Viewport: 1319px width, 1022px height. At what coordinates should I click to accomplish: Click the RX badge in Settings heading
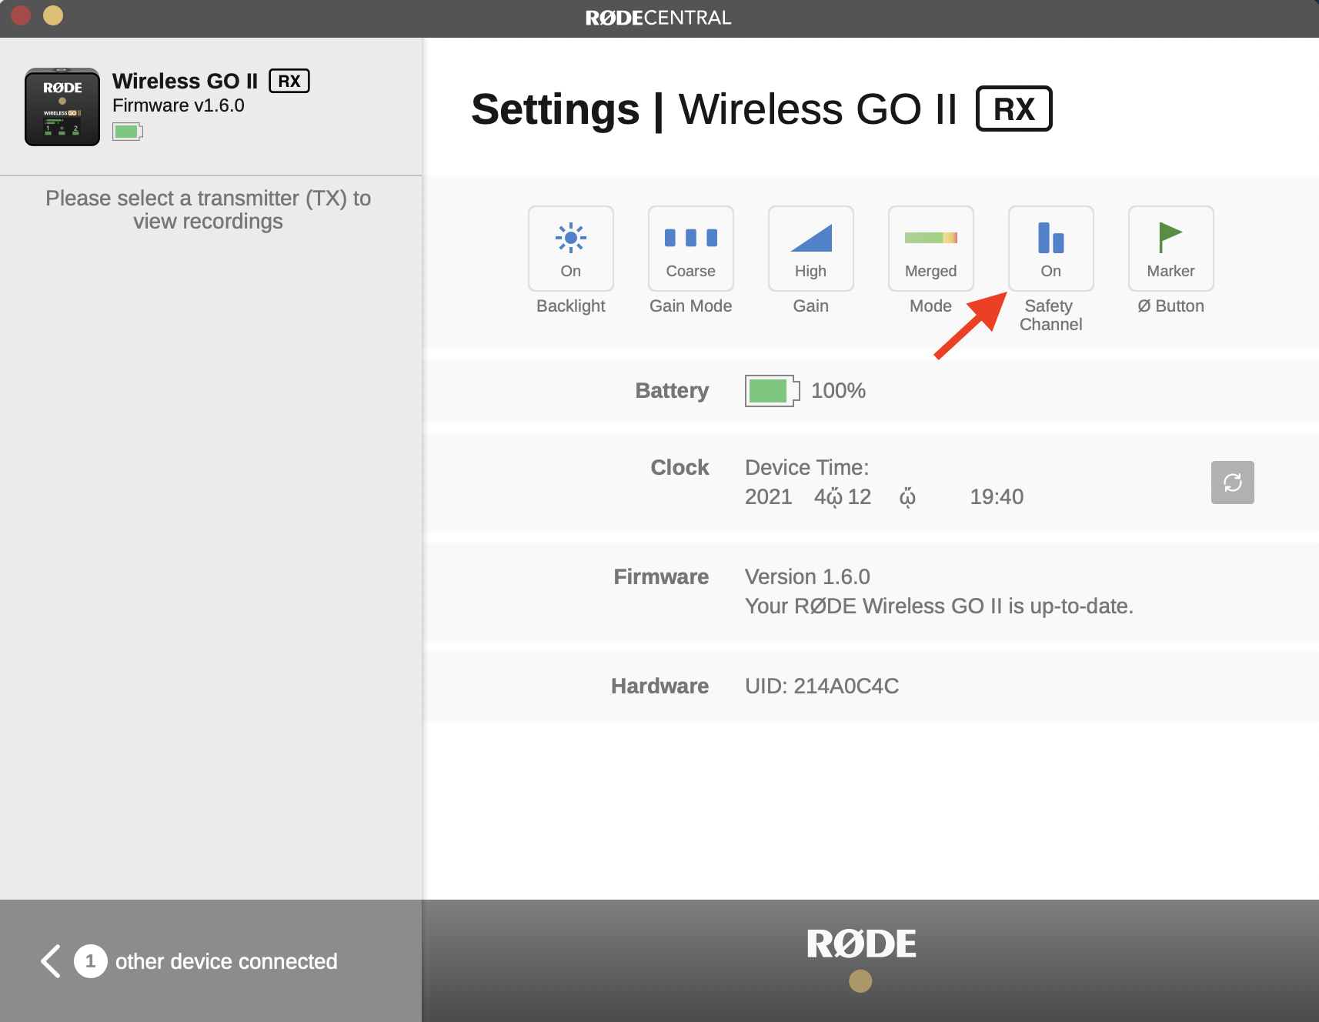tap(1014, 109)
